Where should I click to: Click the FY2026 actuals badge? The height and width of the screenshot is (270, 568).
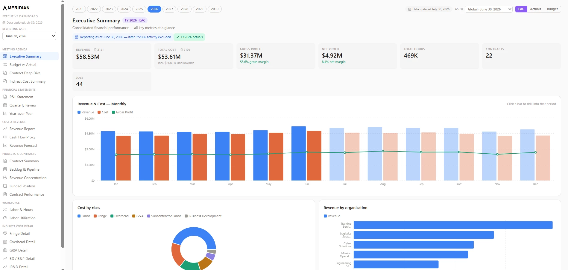(x=189, y=37)
